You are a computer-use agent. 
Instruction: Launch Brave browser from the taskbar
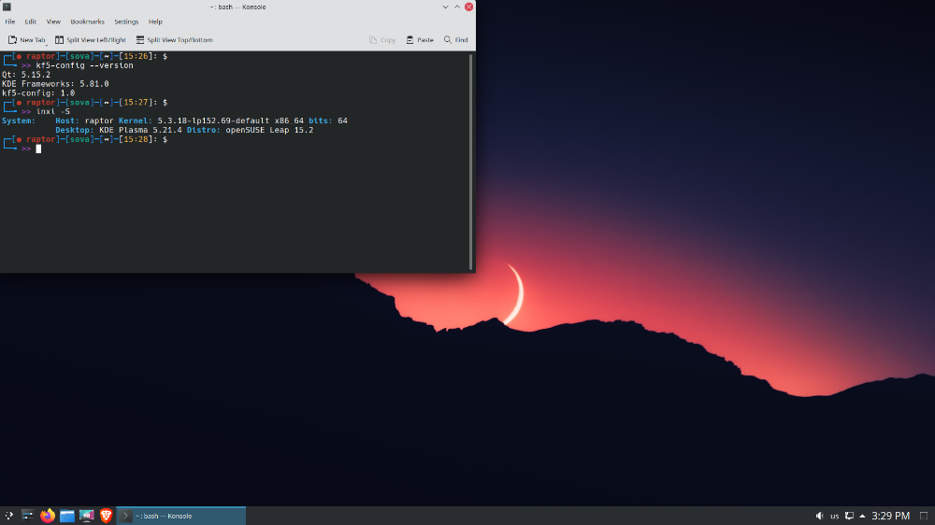click(107, 516)
